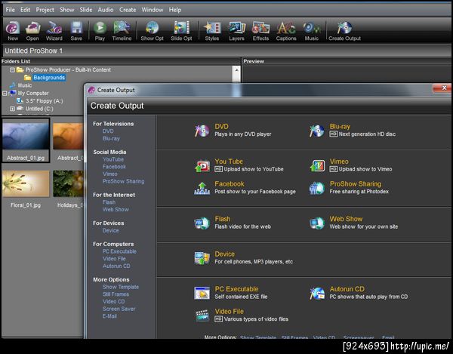
Task: Expand the Untitled (C:) drive node
Action: pos(12,109)
